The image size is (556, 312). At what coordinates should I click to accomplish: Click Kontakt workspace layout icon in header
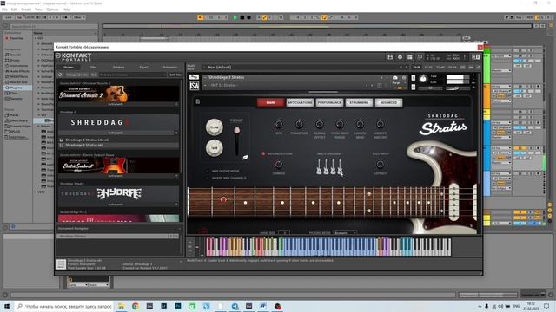point(410,57)
